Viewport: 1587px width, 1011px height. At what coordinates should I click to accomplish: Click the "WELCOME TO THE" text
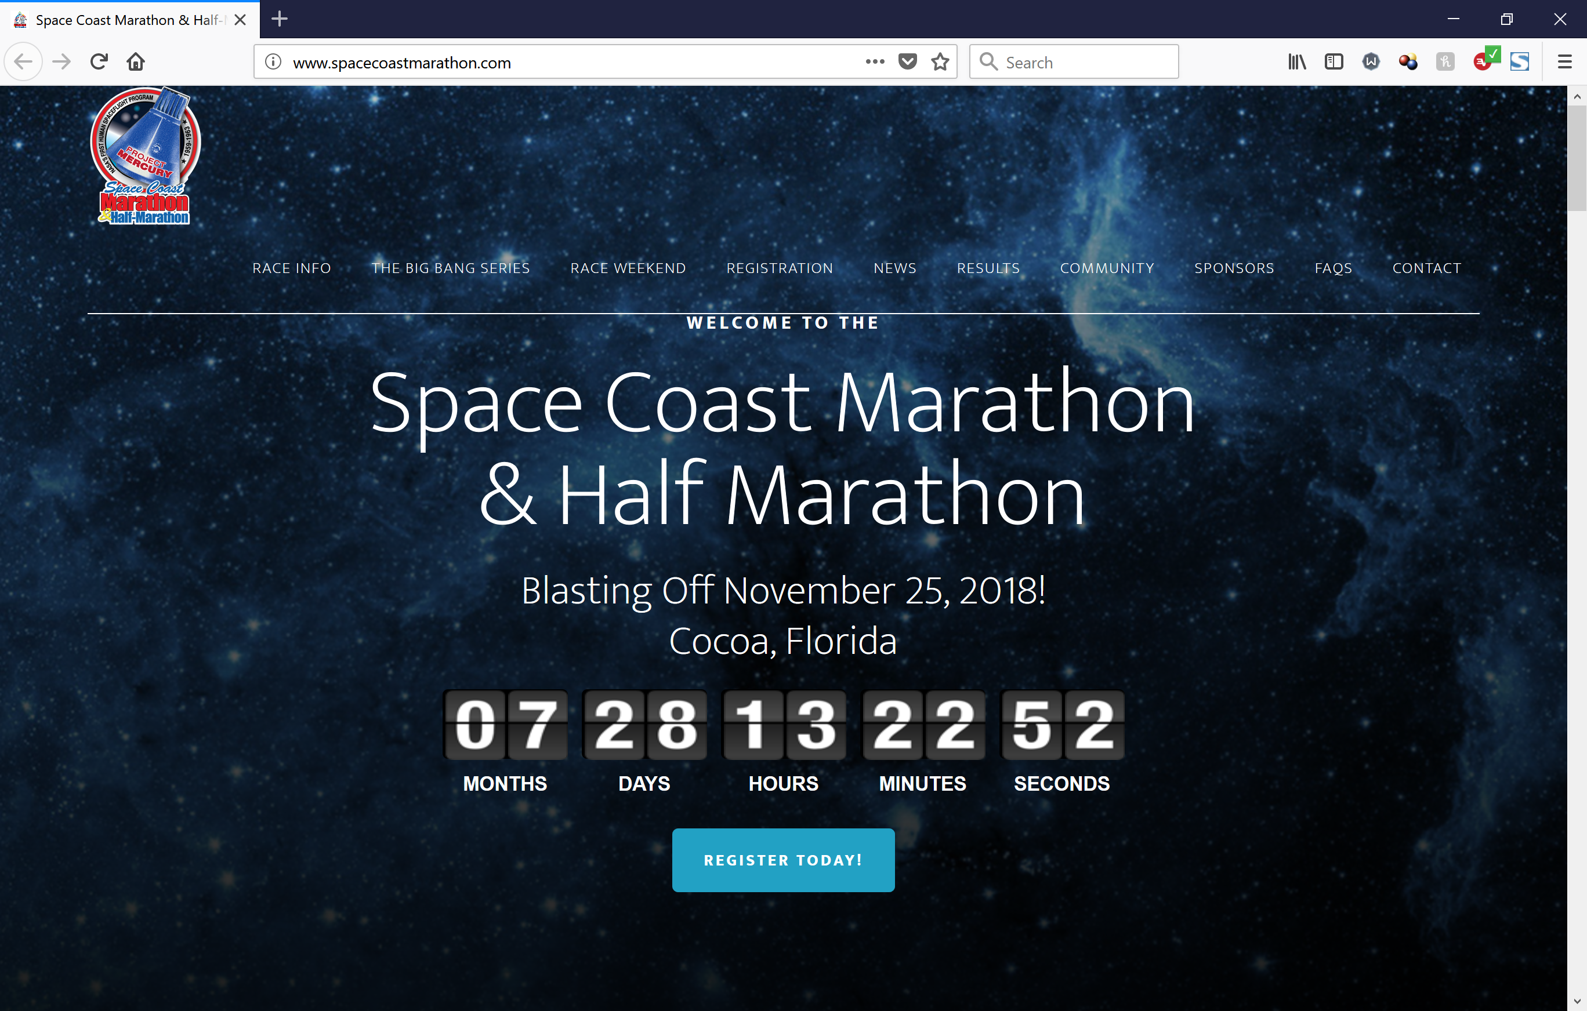click(x=783, y=323)
